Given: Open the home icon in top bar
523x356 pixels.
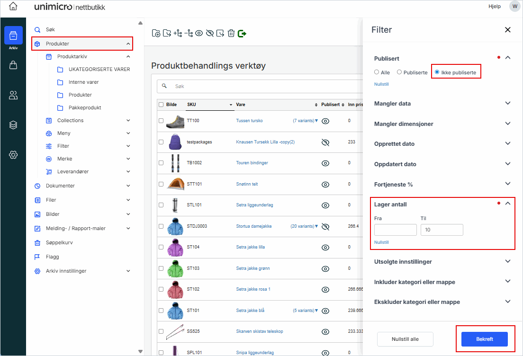Looking at the screenshot, I should 13,7.
